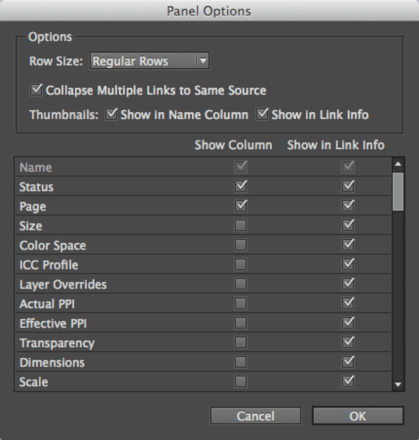
Task: Confirm settings with the OK button
Action: click(x=357, y=416)
